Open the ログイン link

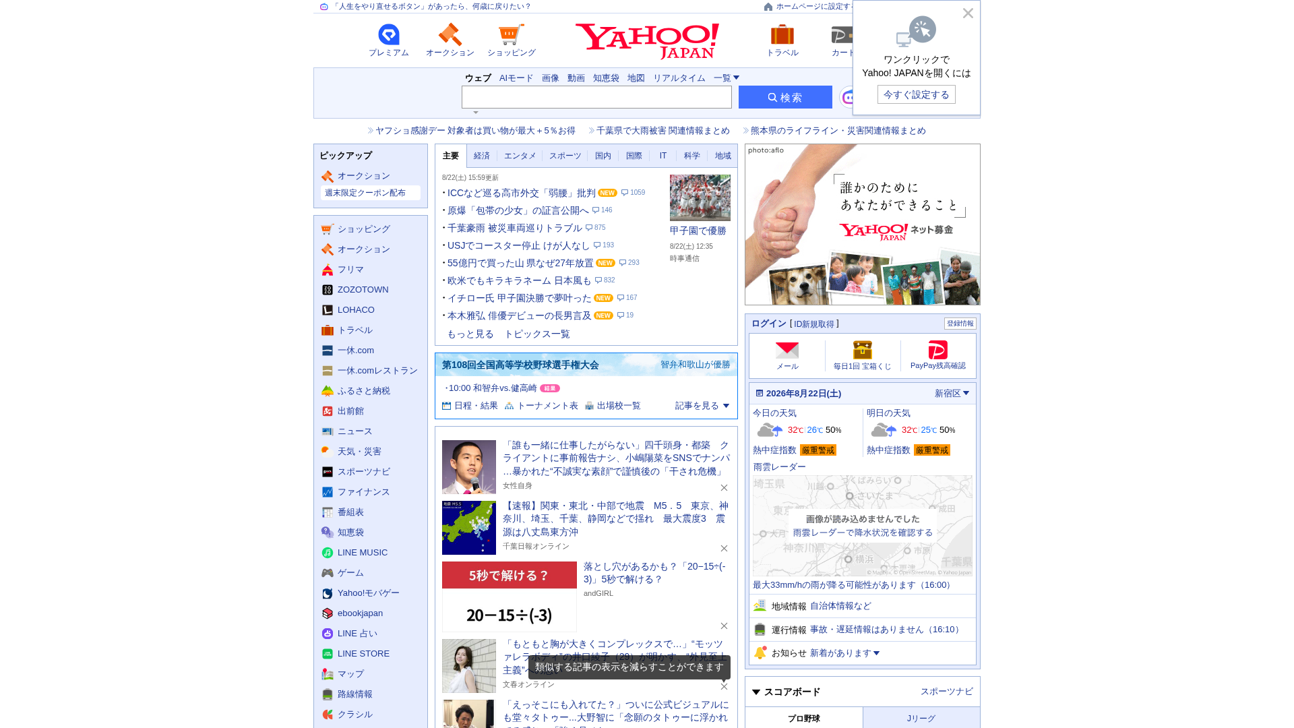pyautogui.click(x=769, y=324)
